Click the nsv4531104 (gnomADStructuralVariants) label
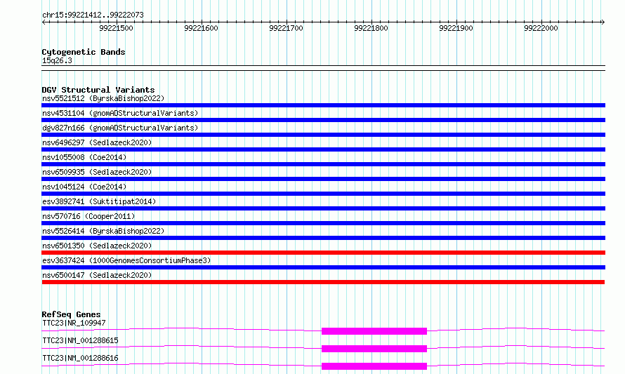The image size is (625, 374). point(120,113)
